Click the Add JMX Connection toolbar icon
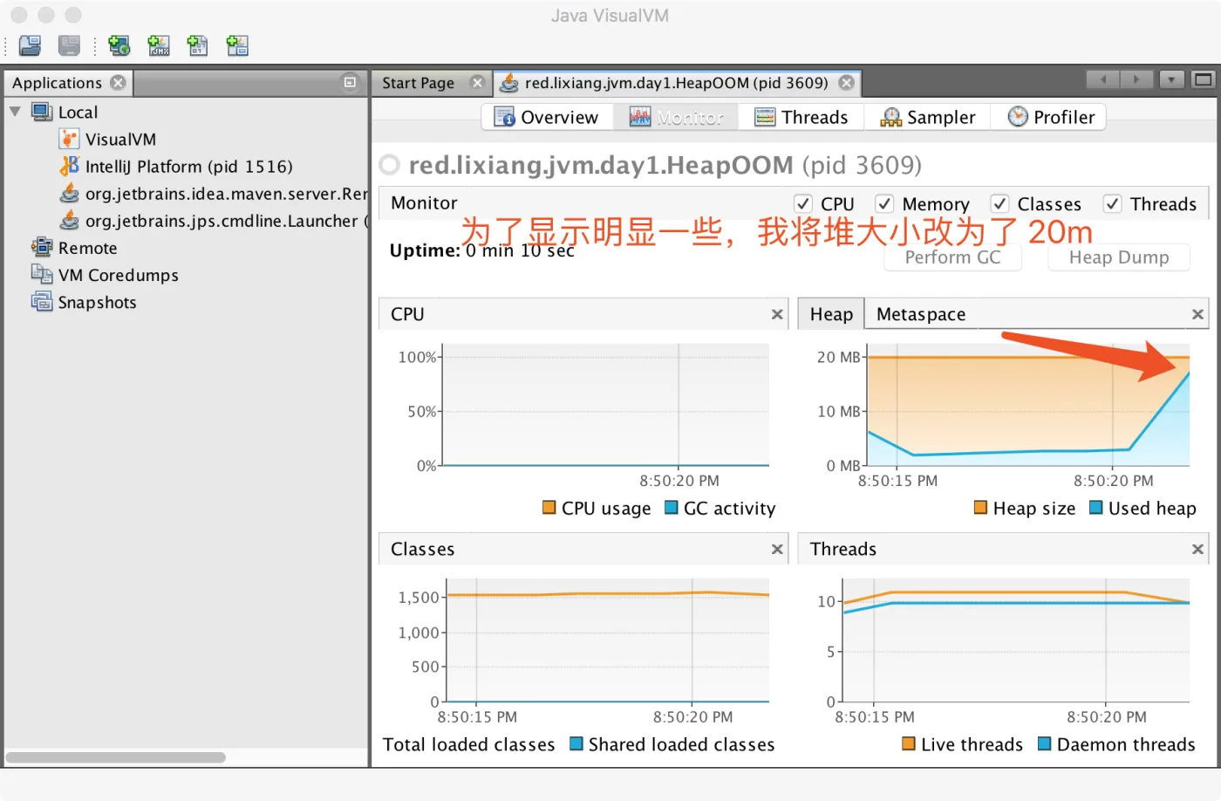The height and width of the screenshot is (801, 1221). click(x=159, y=45)
